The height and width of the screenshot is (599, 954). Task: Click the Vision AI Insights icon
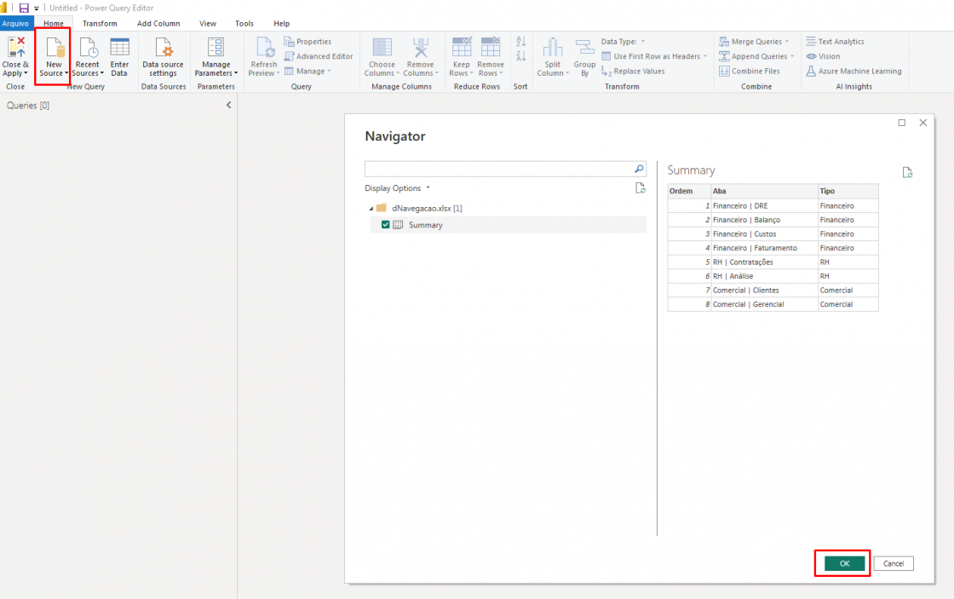tap(811, 56)
